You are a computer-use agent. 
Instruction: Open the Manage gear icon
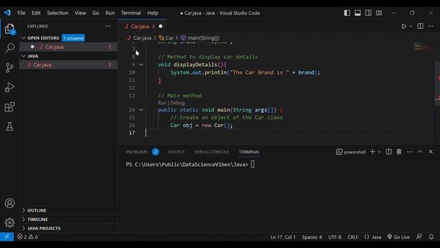(10, 223)
